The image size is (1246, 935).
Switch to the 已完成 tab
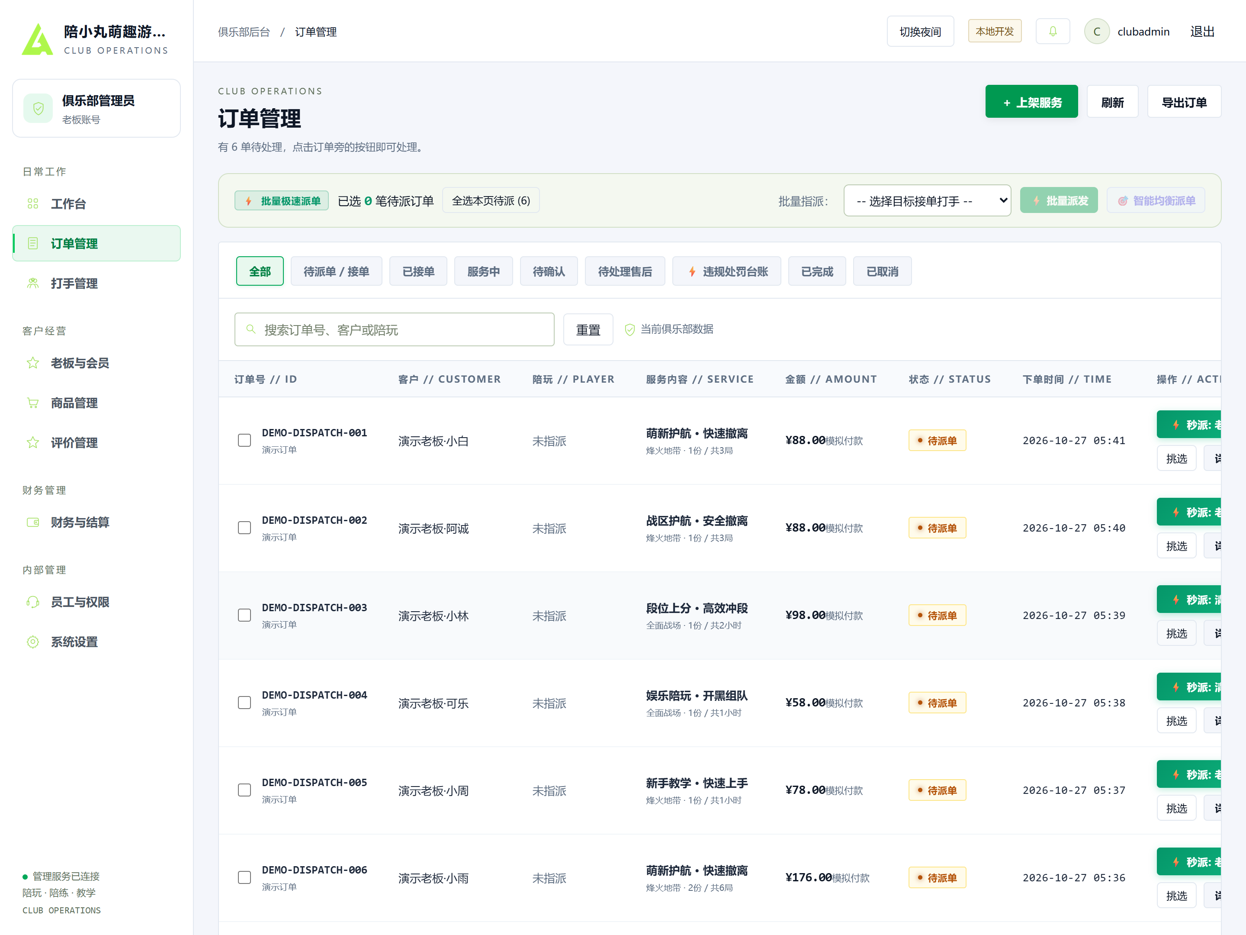[817, 272]
